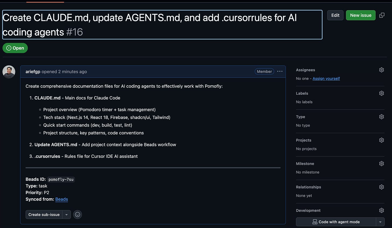Image resolution: width=392 pixels, height=228 pixels.
Task: Click the Edit button
Action: (x=335, y=15)
